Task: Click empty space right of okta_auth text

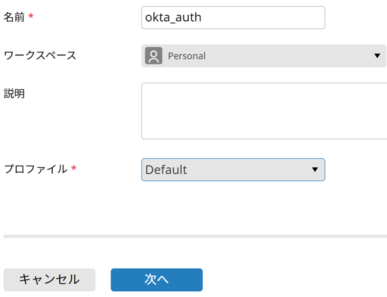Action: (271, 17)
